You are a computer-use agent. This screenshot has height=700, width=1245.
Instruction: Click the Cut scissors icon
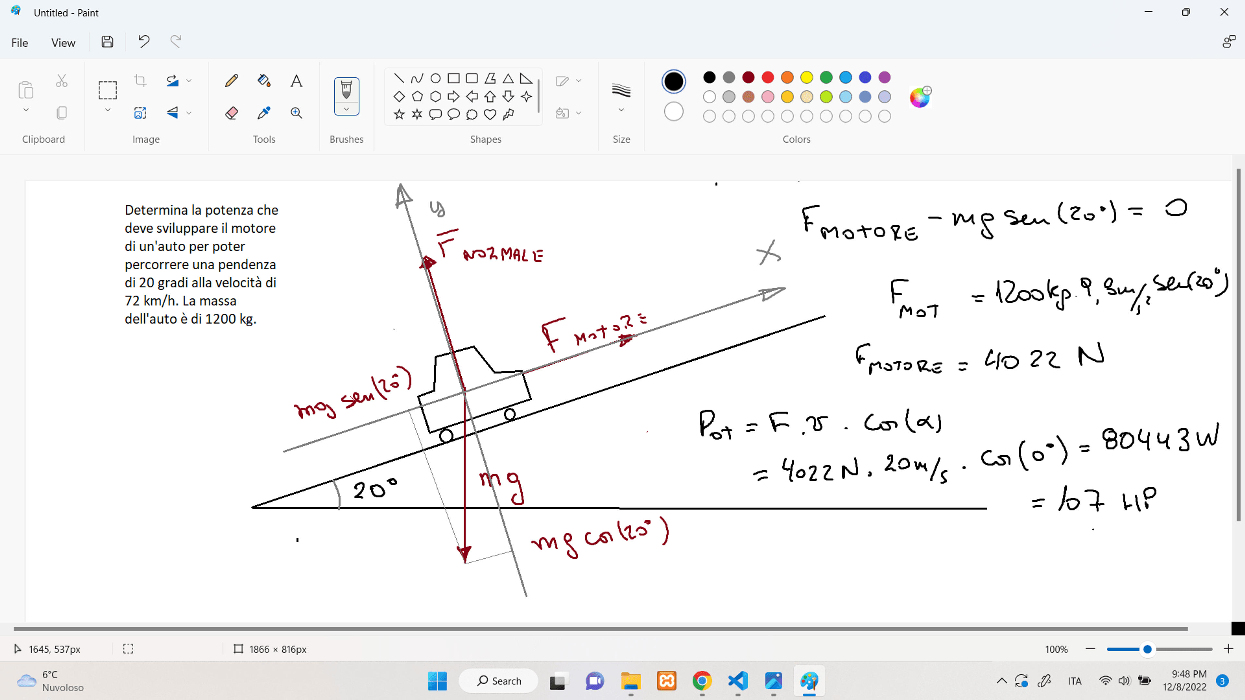pyautogui.click(x=61, y=80)
